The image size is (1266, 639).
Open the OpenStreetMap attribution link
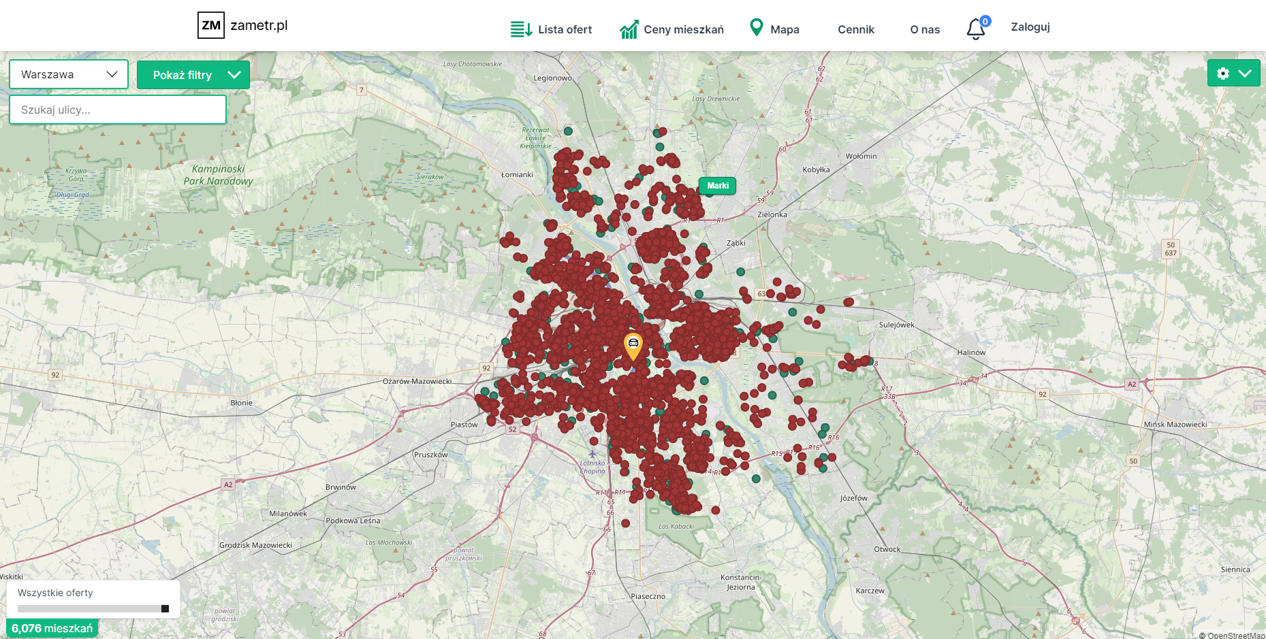click(1235, 636)
